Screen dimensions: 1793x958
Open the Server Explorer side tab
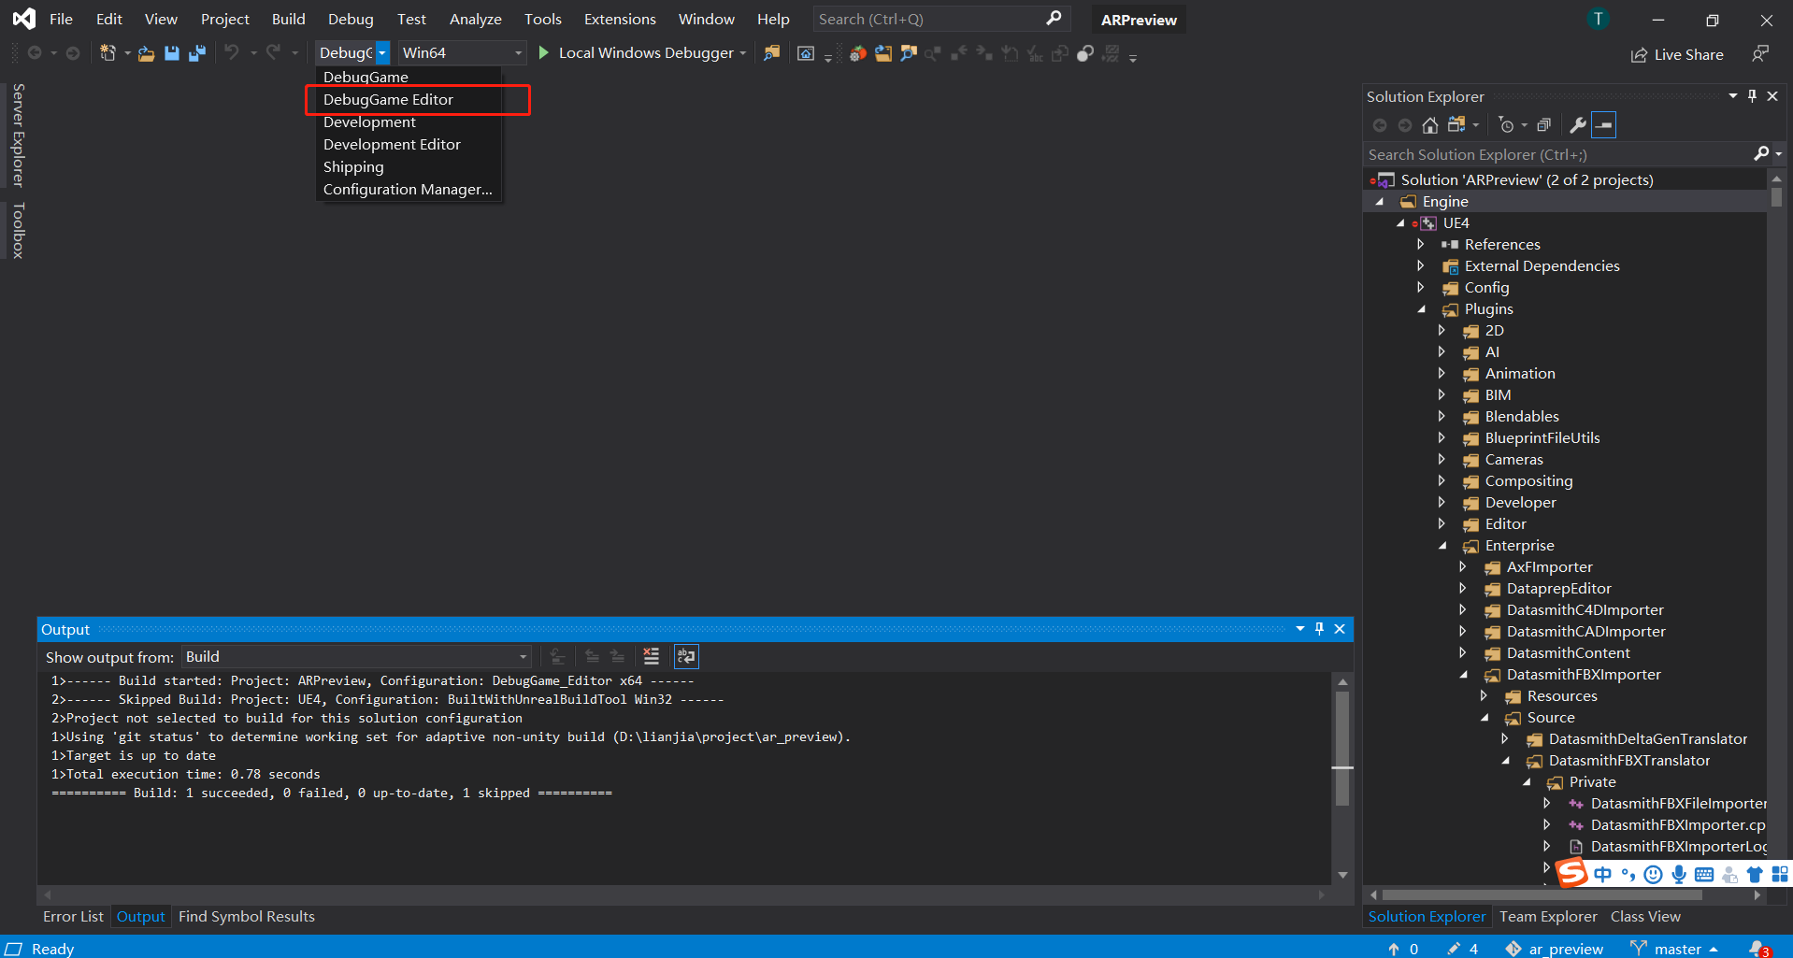[18, 135]
